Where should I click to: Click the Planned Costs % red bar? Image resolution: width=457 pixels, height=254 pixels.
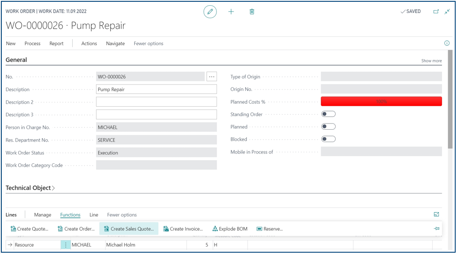[x=381, y=101]
